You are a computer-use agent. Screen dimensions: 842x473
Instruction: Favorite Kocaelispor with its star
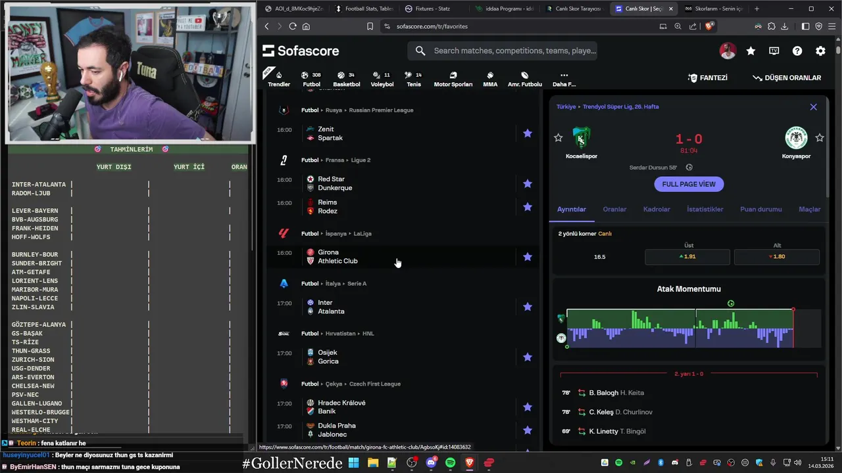pos(558,138)
